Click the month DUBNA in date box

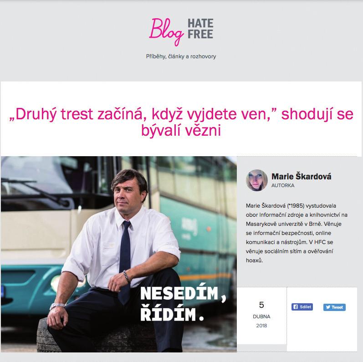click(x=261, y=316)
